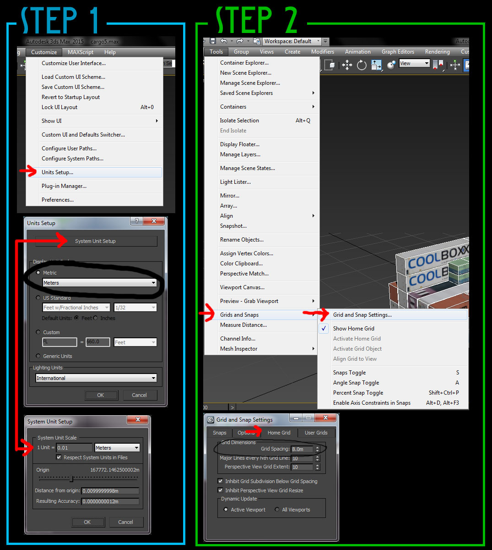Choose Preferences... in Customize menu

coord(94,200)
